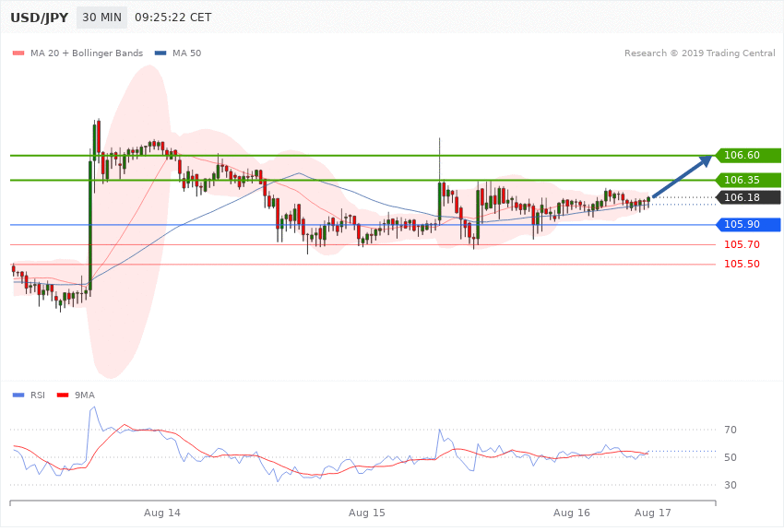Click the 106.18 current price tag
The height and width of the screenshot is (531, 784).
(x=748, y=197)
